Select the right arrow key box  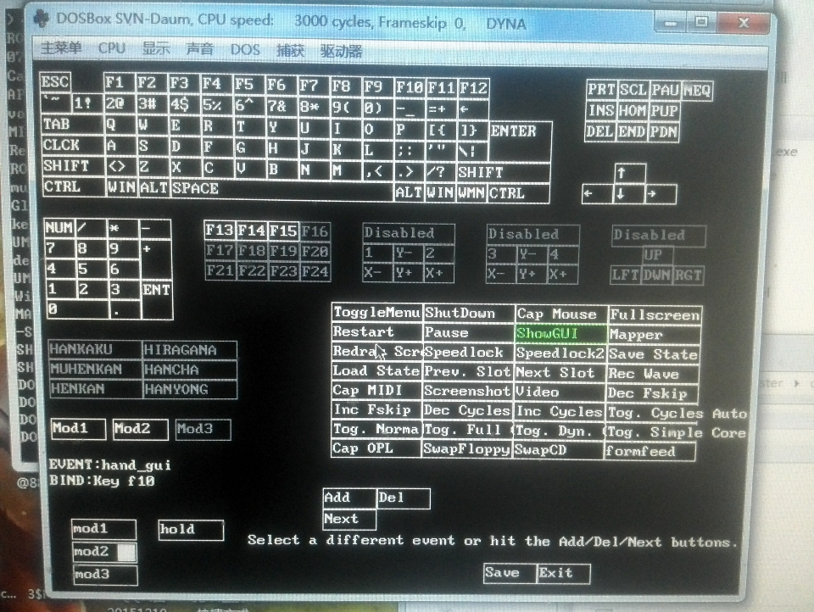(661, 195)
